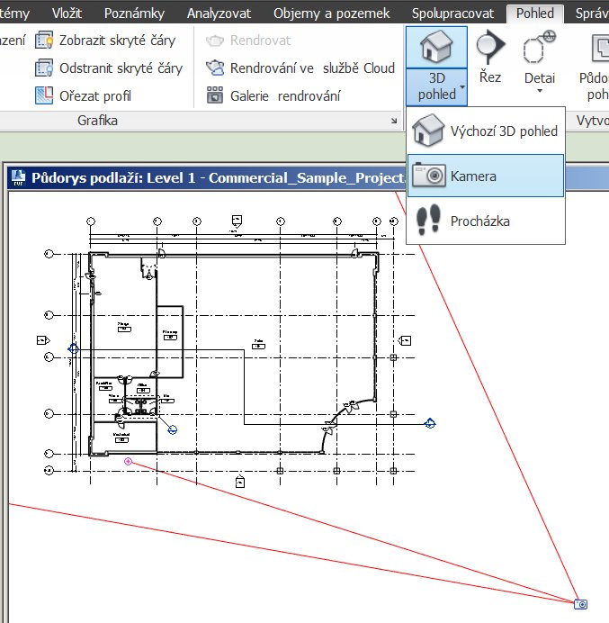Click the Ořezat profil label

(95, 95)
